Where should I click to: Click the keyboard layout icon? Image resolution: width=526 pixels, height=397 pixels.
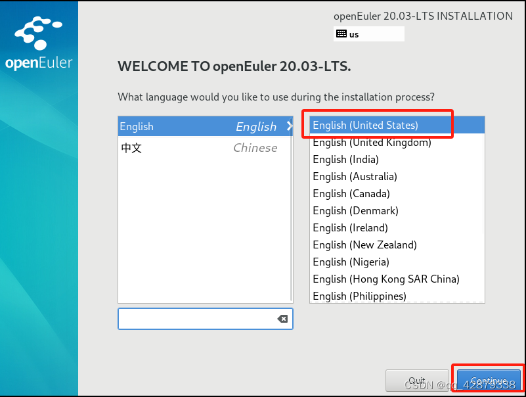coord(341,34)
